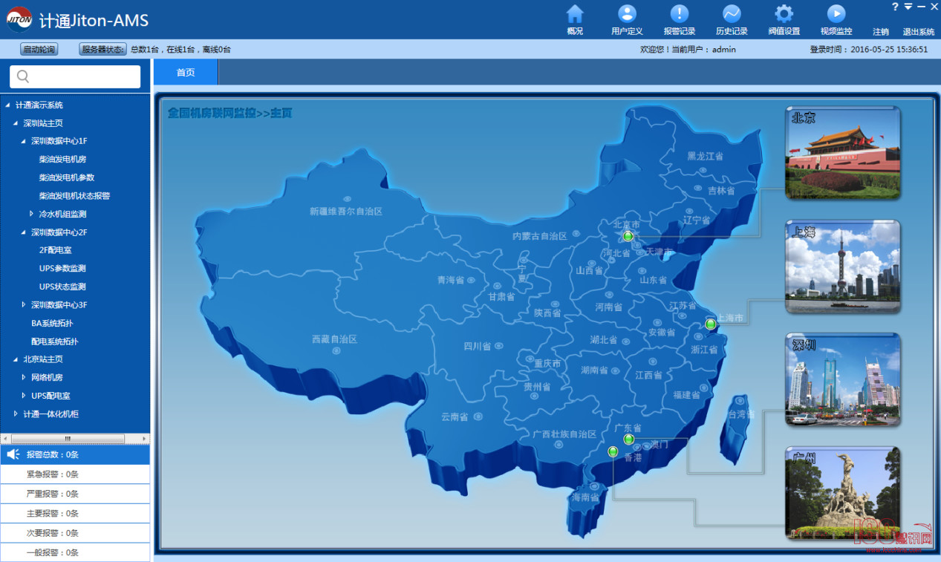The image size is (941, 562).
Task: Select 柴油发电机参数 in the tree
Action: (67, 177)
